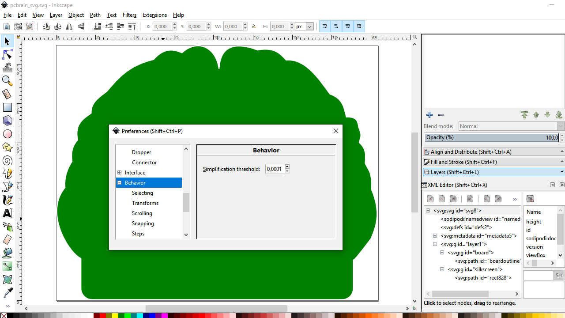Image resolution: width=565 pixels, height=318 pixels.
Task: Select the Node editing tool
Action: click(x=7, y=54)
